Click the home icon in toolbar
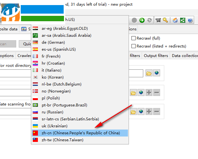This screenshot has height=159, width=198. [175, 20]
